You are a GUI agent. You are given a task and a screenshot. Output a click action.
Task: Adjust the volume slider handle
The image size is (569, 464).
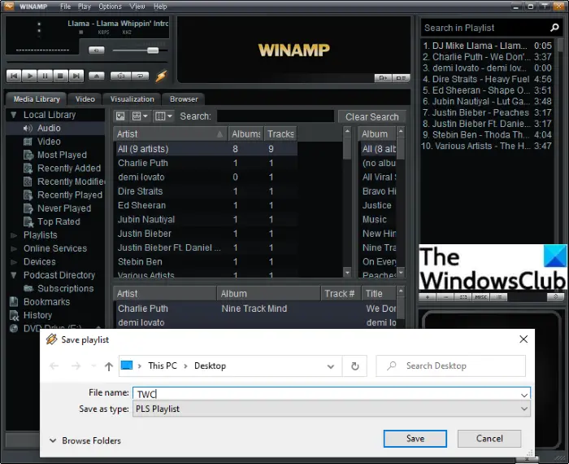click(153, 50)
